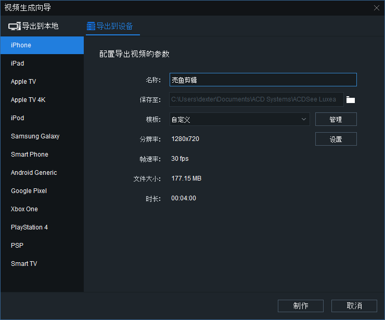Viewport: 385px width, 320px height.
Task: Switch to 导出到本地 tab
Action: 33,26
